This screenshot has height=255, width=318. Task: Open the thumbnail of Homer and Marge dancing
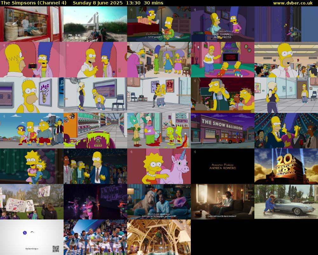click(x=286, y=131)
